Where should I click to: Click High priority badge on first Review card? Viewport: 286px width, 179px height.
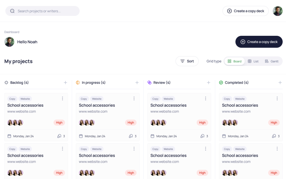(202, 123)
